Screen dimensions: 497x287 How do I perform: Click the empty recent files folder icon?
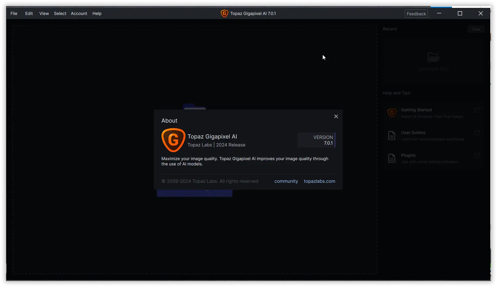[x=433, y=57]
